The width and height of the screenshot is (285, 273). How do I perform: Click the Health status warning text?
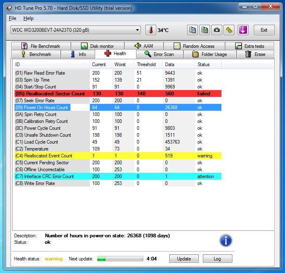[54, 259]
